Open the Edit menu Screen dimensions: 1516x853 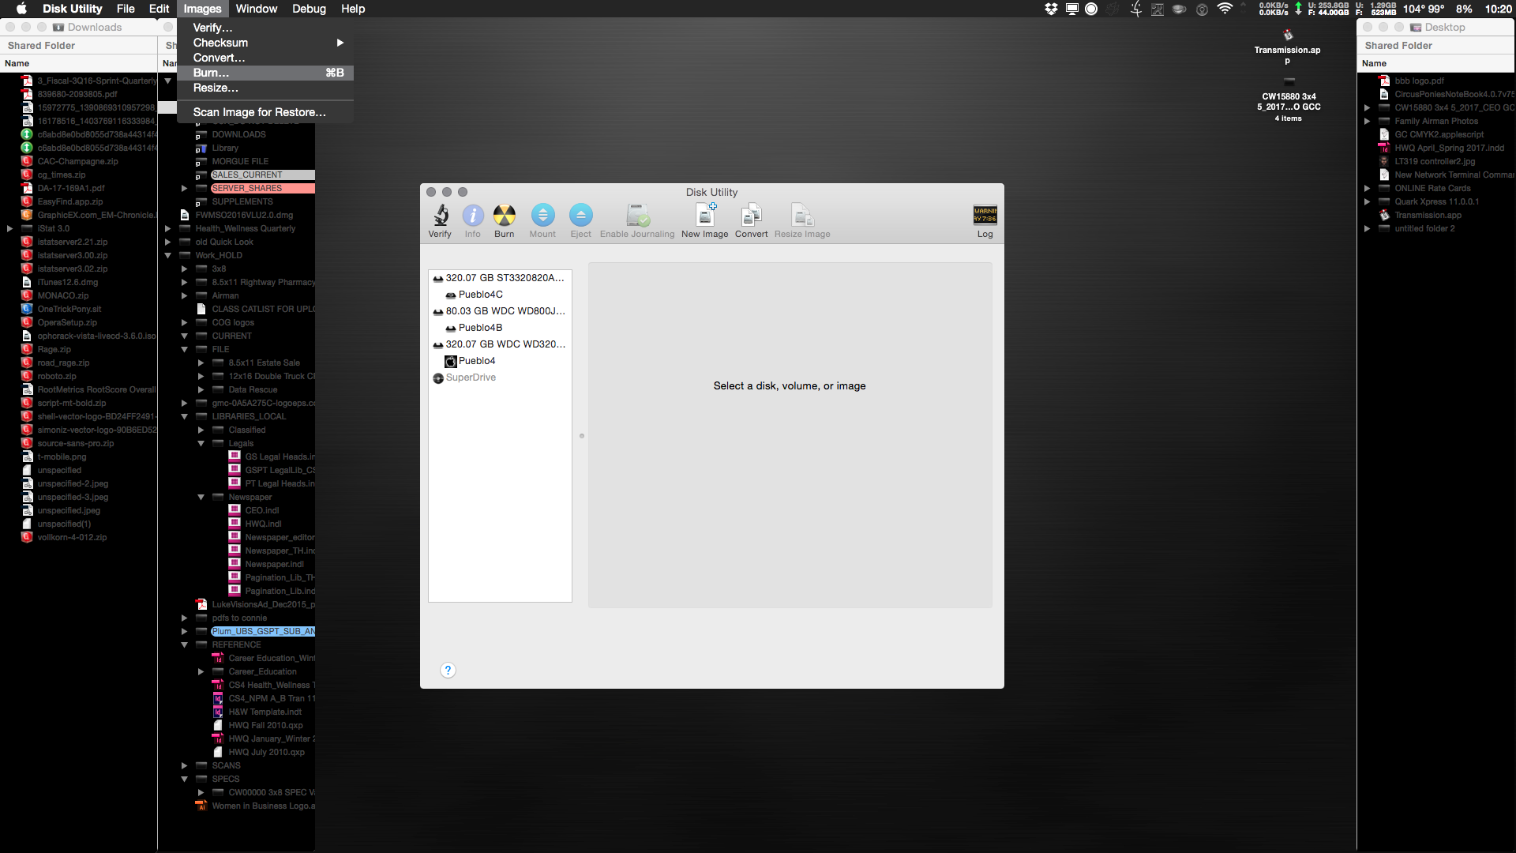click(x=159, y=9)
